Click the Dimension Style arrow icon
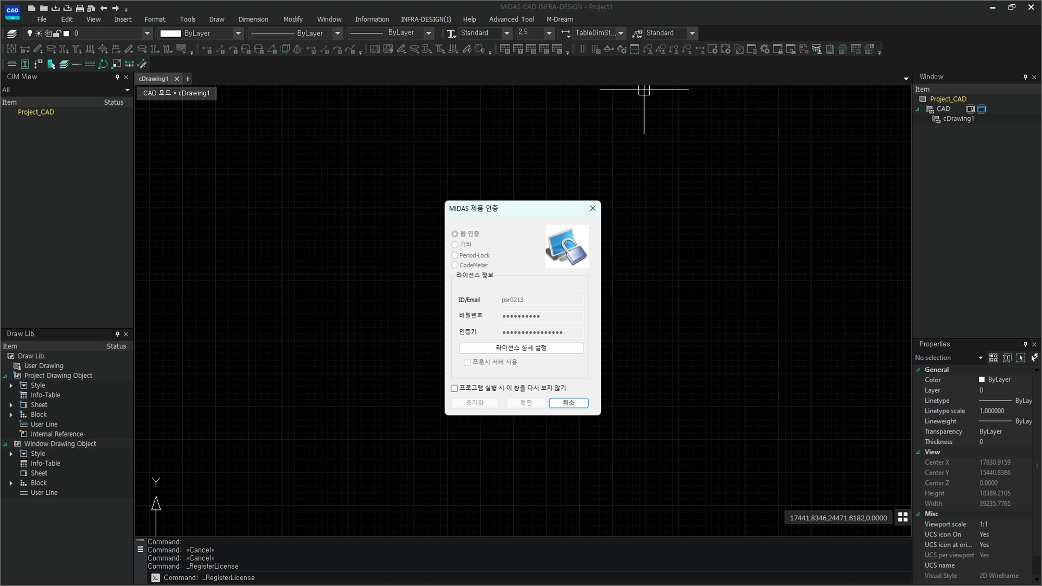Viewport: 1042px width, 586px height. [566, 33]
